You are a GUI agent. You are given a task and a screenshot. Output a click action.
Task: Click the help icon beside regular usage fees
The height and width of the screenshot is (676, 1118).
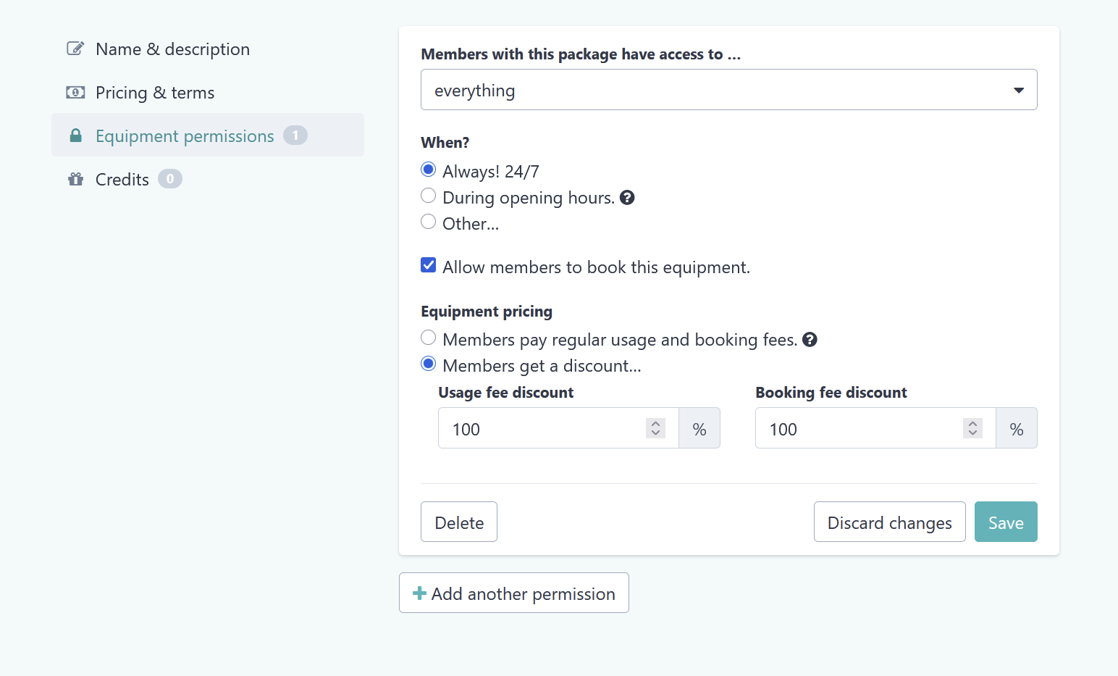coord(810,339)
